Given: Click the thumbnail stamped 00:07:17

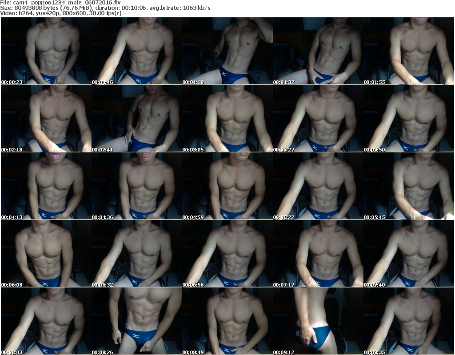Looking at the screenshot, I should click(x=318, y=254).
